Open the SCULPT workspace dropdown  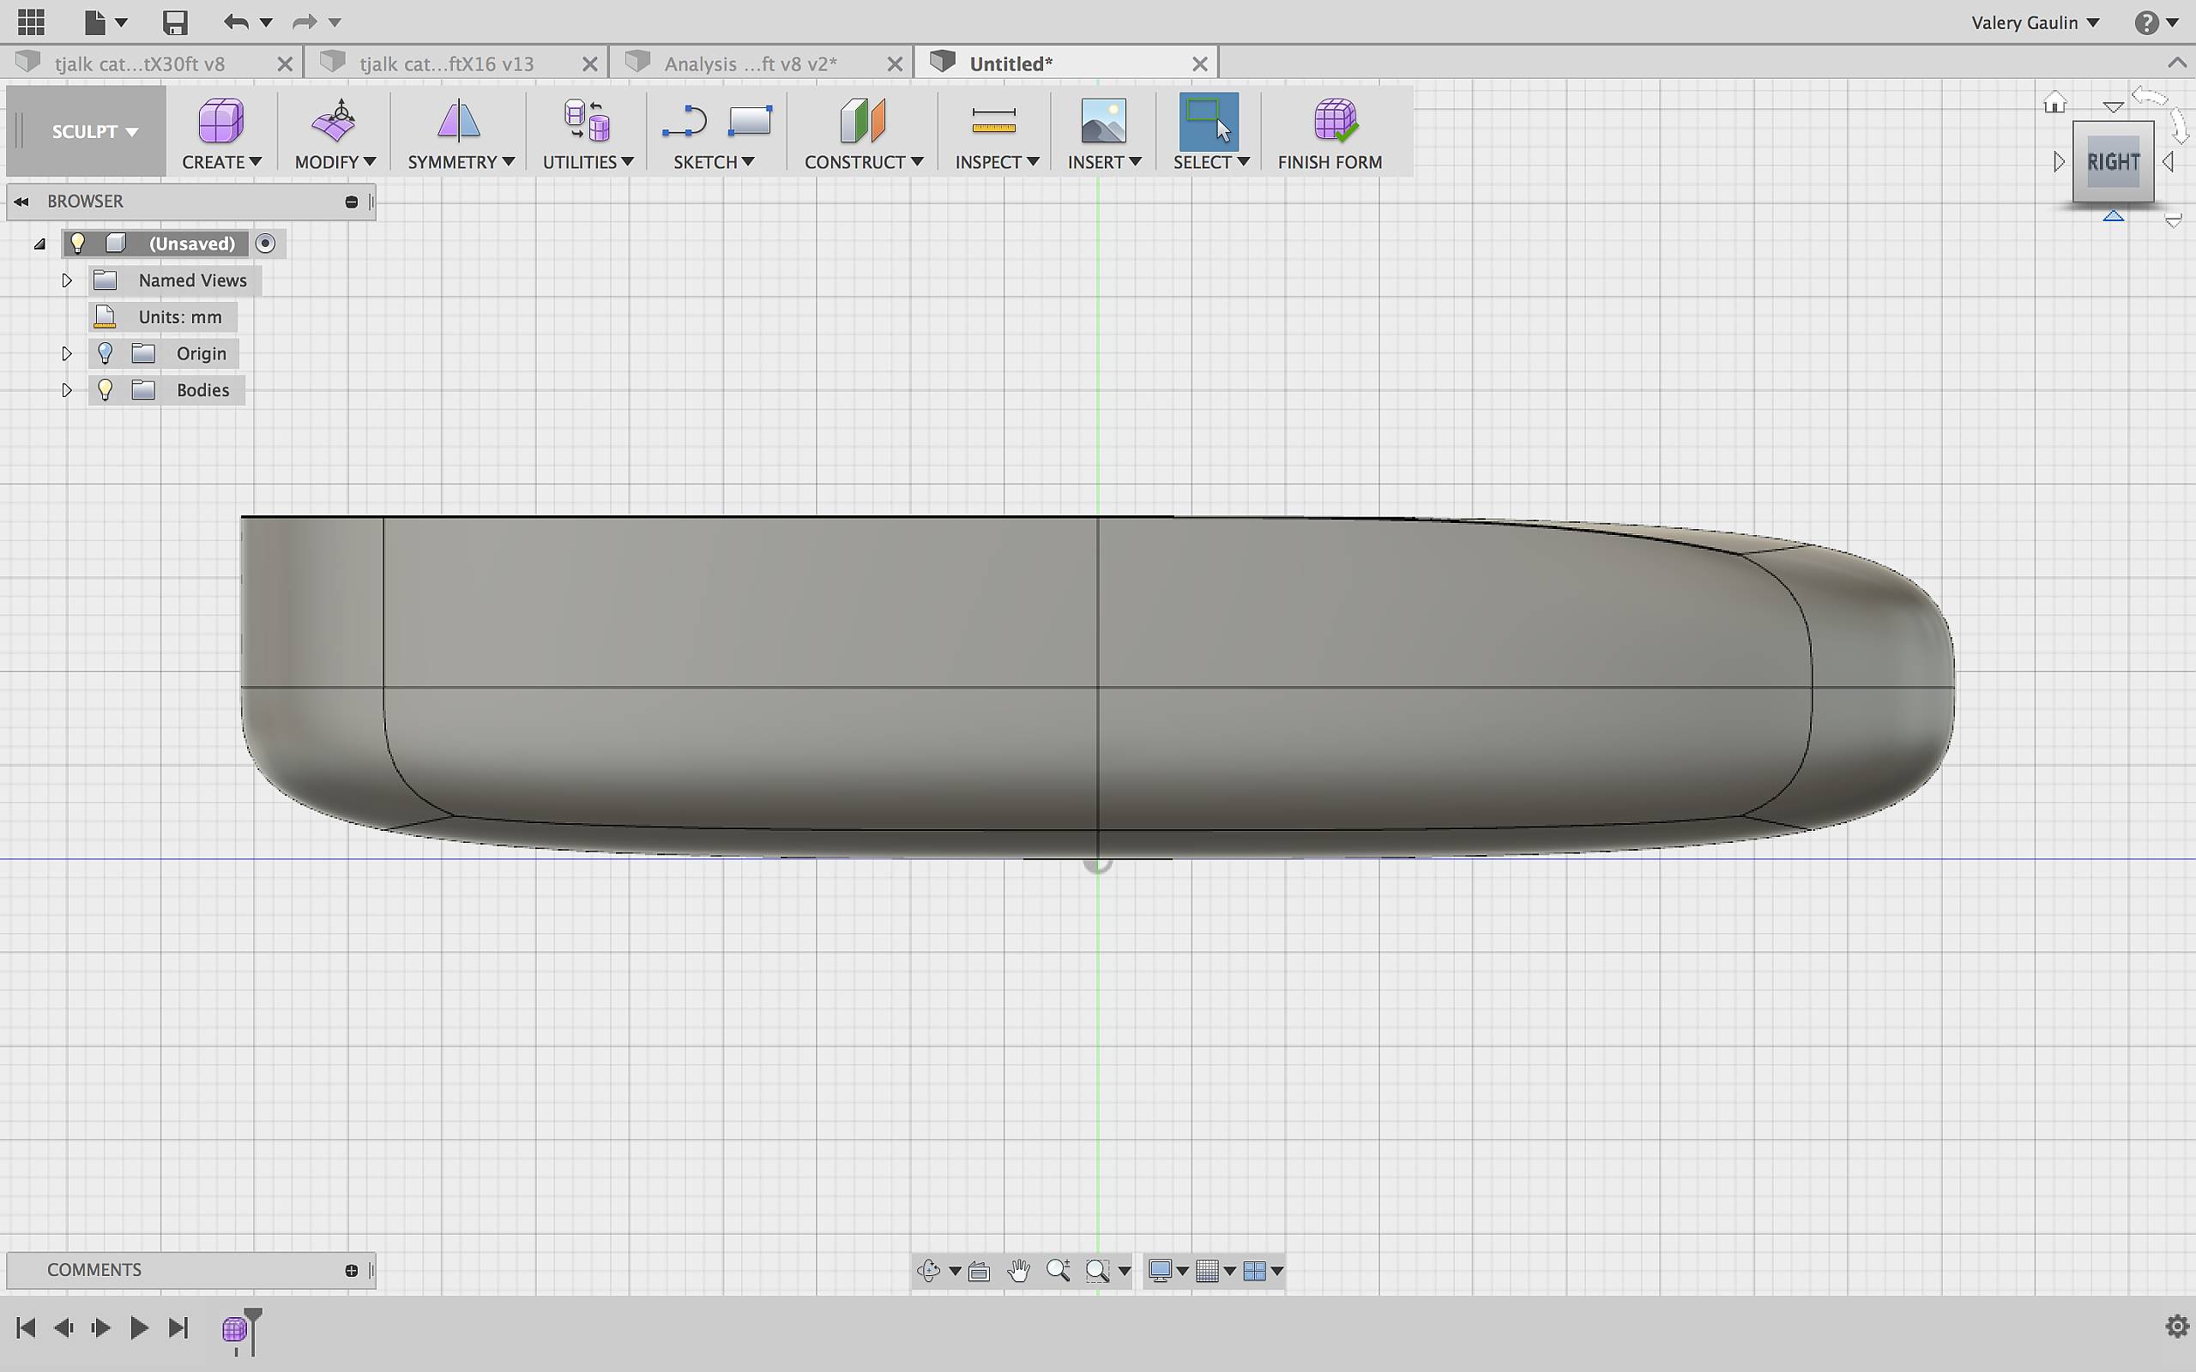click(x=94, y=131)
